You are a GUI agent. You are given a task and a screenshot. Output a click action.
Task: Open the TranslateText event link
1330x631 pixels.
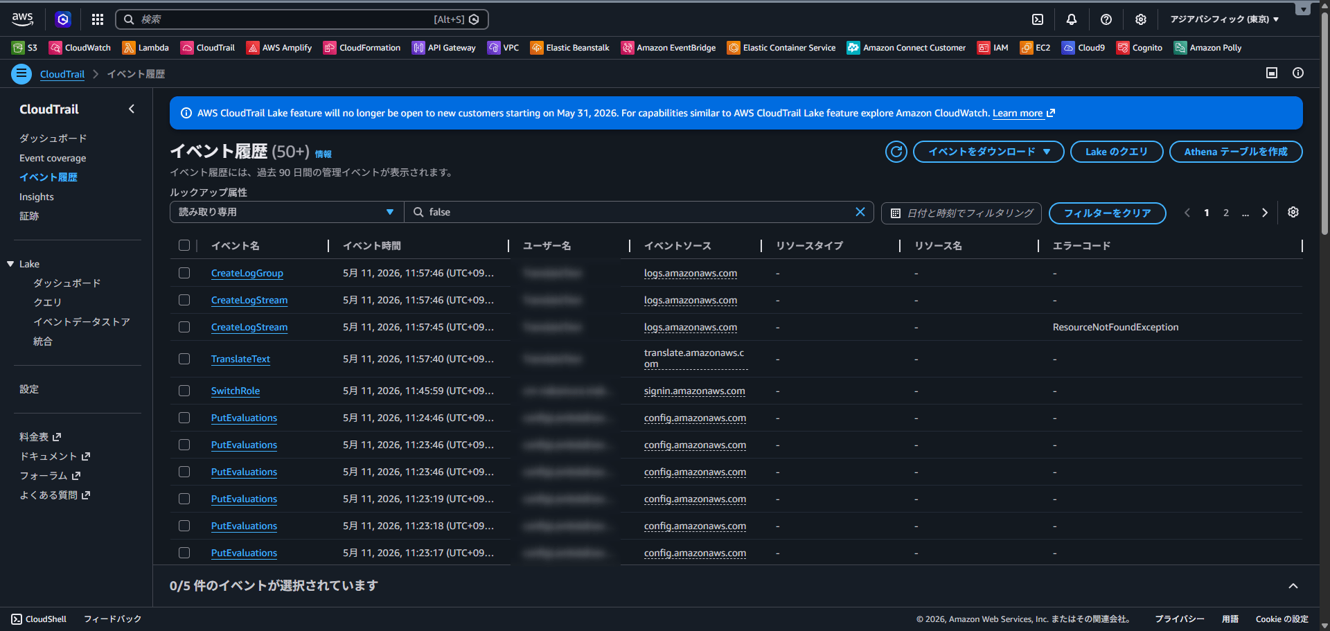pyautogui.click(x=240, y=359)
